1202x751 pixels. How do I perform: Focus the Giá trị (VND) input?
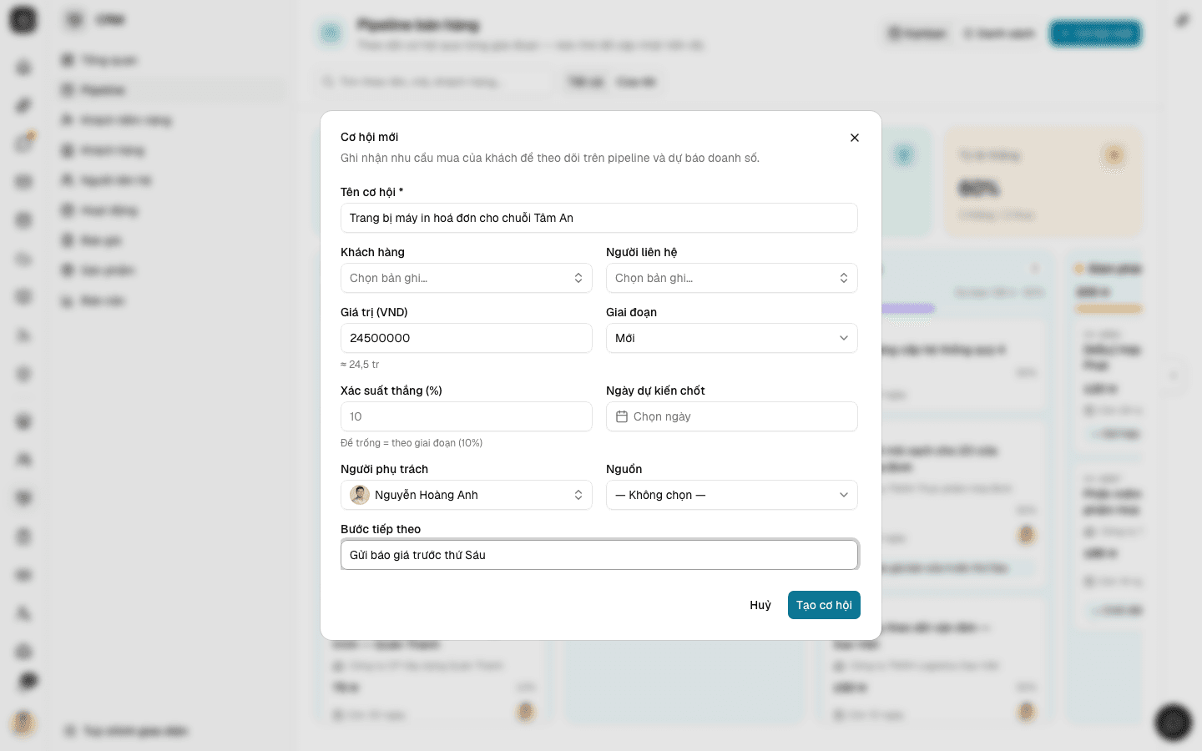466,338
